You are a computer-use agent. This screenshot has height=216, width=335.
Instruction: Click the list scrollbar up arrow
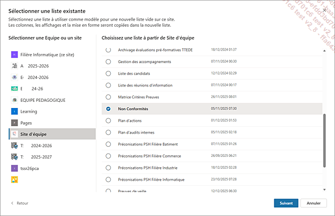(x=324, y=51)
